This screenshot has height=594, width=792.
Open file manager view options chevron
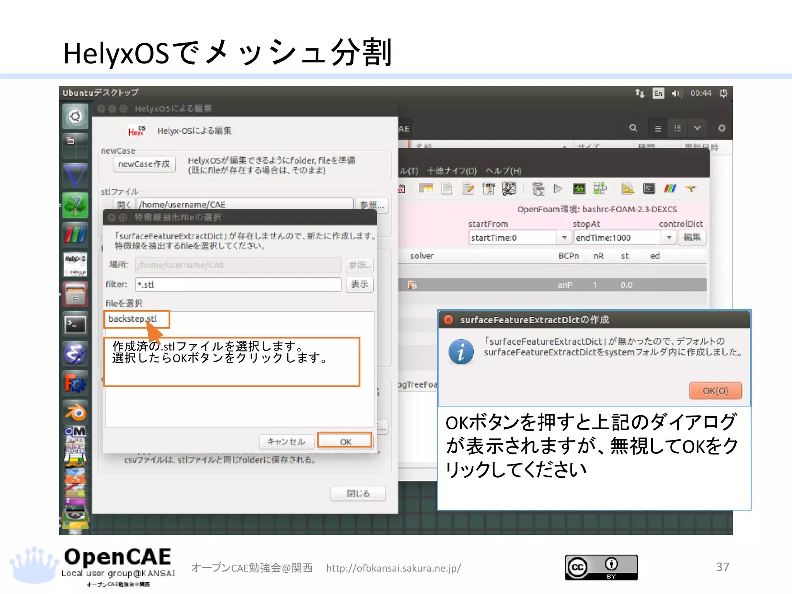(x=697, y=128)
